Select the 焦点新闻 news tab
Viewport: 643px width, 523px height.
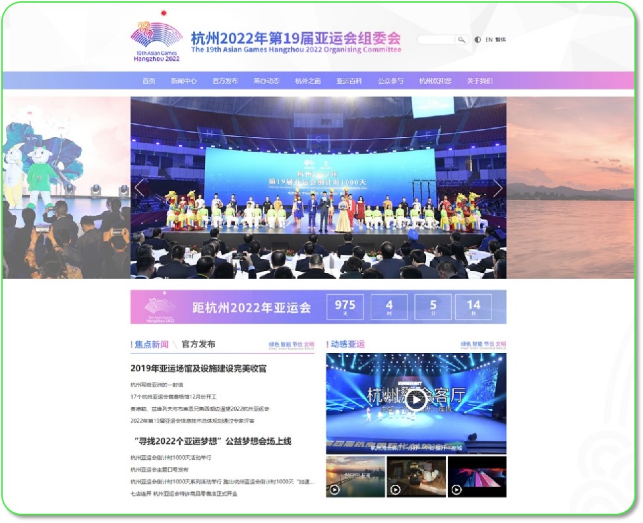[x=151, y=344]
